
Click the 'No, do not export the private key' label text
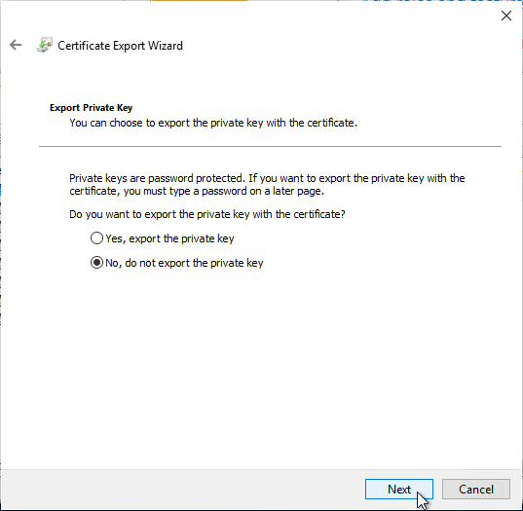point(184,263)
